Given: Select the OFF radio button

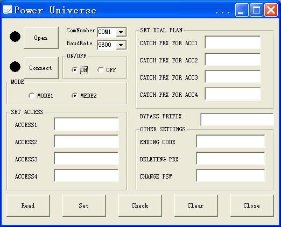Looking at the screenshot, I should [x=100, y=70].
